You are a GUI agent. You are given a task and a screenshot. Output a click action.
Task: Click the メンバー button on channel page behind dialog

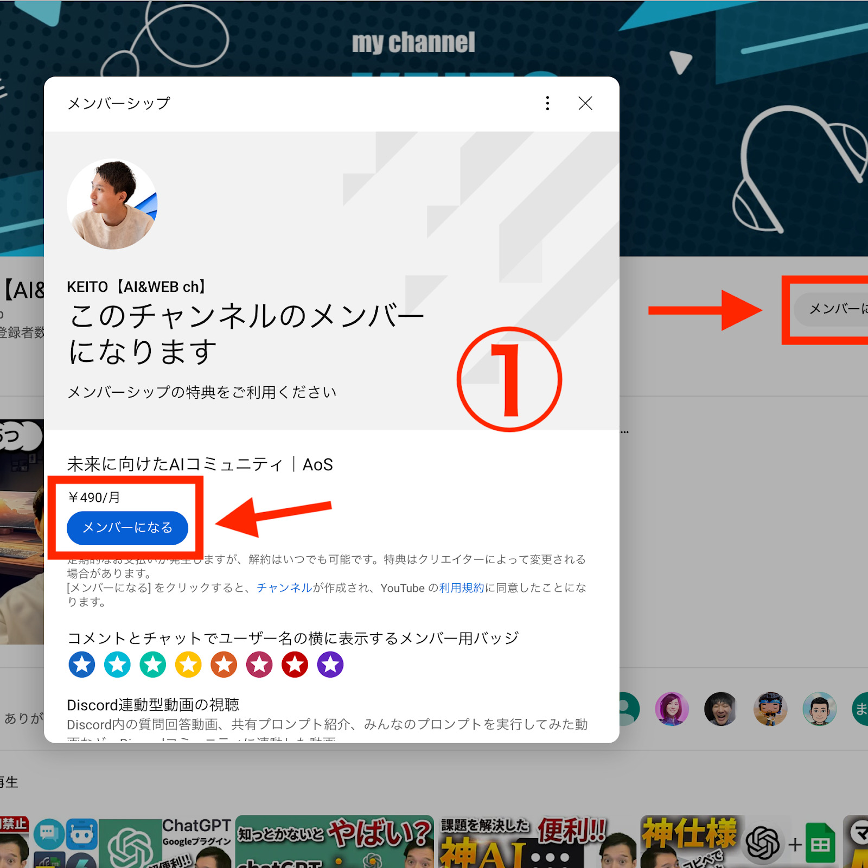(831, 309)
